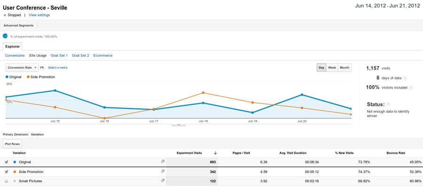Open the Goal Set 2 sub-tab
This screenshot has width=423, height=187.
(x=80, y=55)
